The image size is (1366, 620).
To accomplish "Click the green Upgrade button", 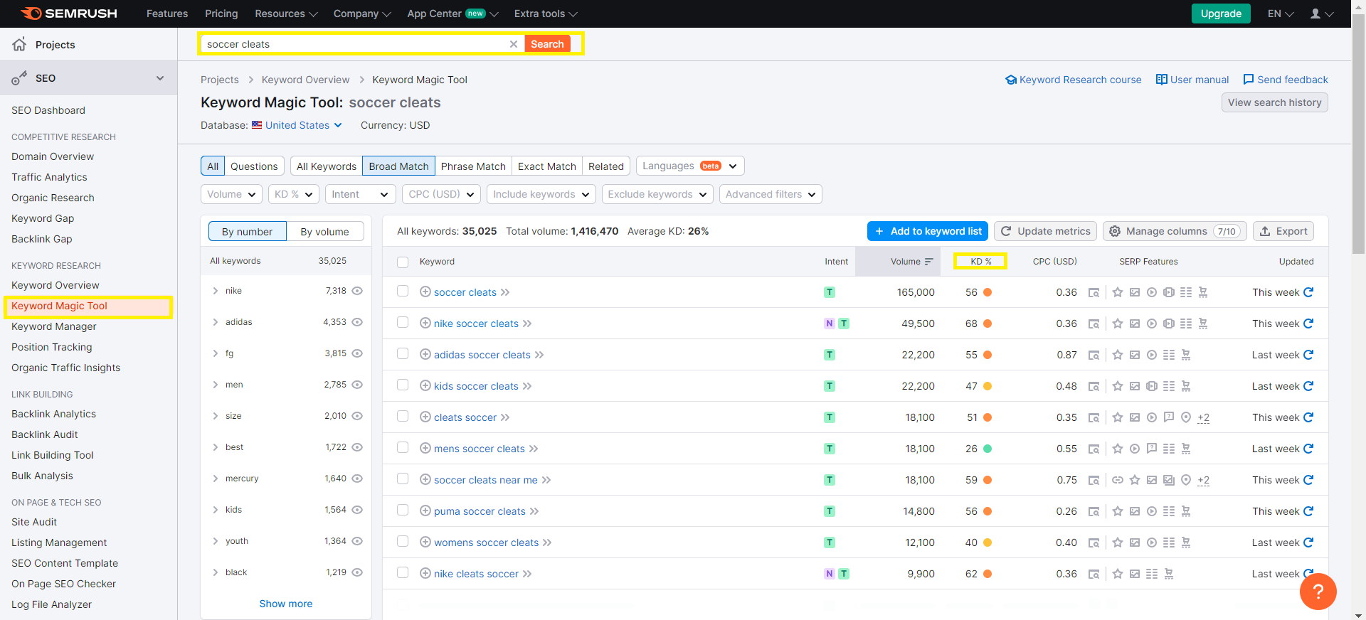I will 1221,14.
